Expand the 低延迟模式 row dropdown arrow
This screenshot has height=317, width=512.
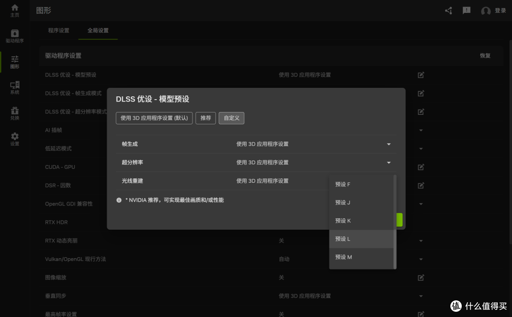click(421, 149)
